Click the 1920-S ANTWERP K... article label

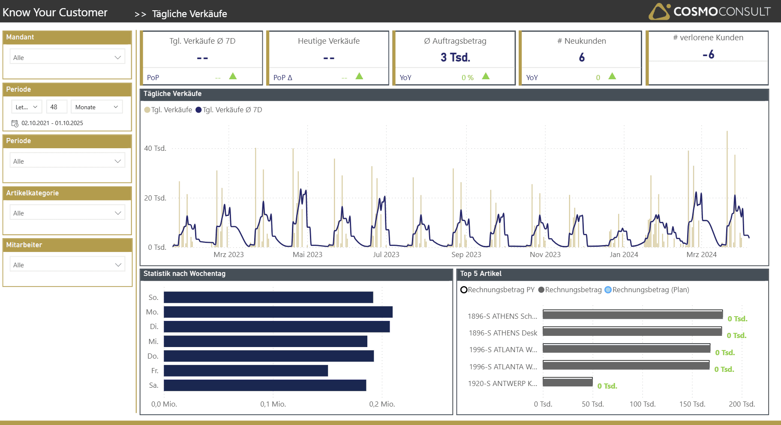[x=502, y=384]
